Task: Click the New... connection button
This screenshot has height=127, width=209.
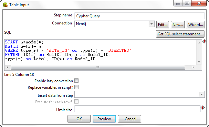Action: tap(178, 25)
